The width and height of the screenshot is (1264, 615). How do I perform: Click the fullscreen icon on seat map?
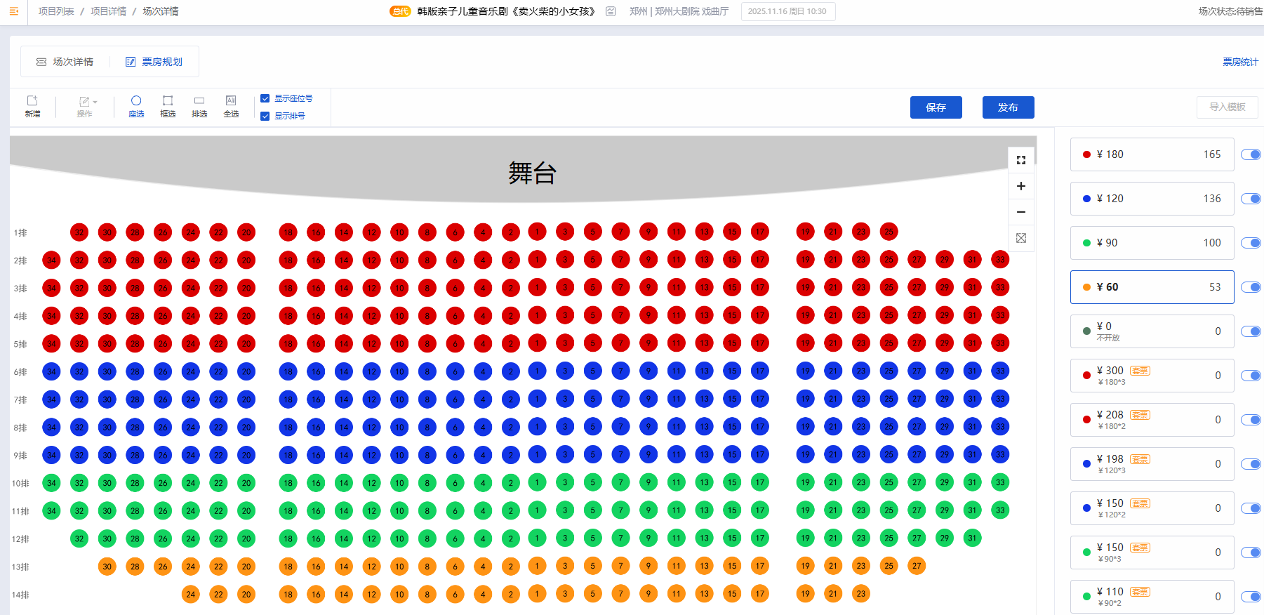coord(1021,160)
